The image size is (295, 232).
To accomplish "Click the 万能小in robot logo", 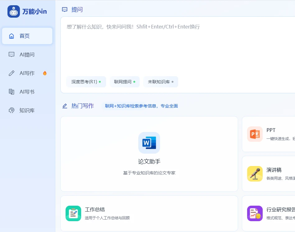I will (x=14, y=11).
